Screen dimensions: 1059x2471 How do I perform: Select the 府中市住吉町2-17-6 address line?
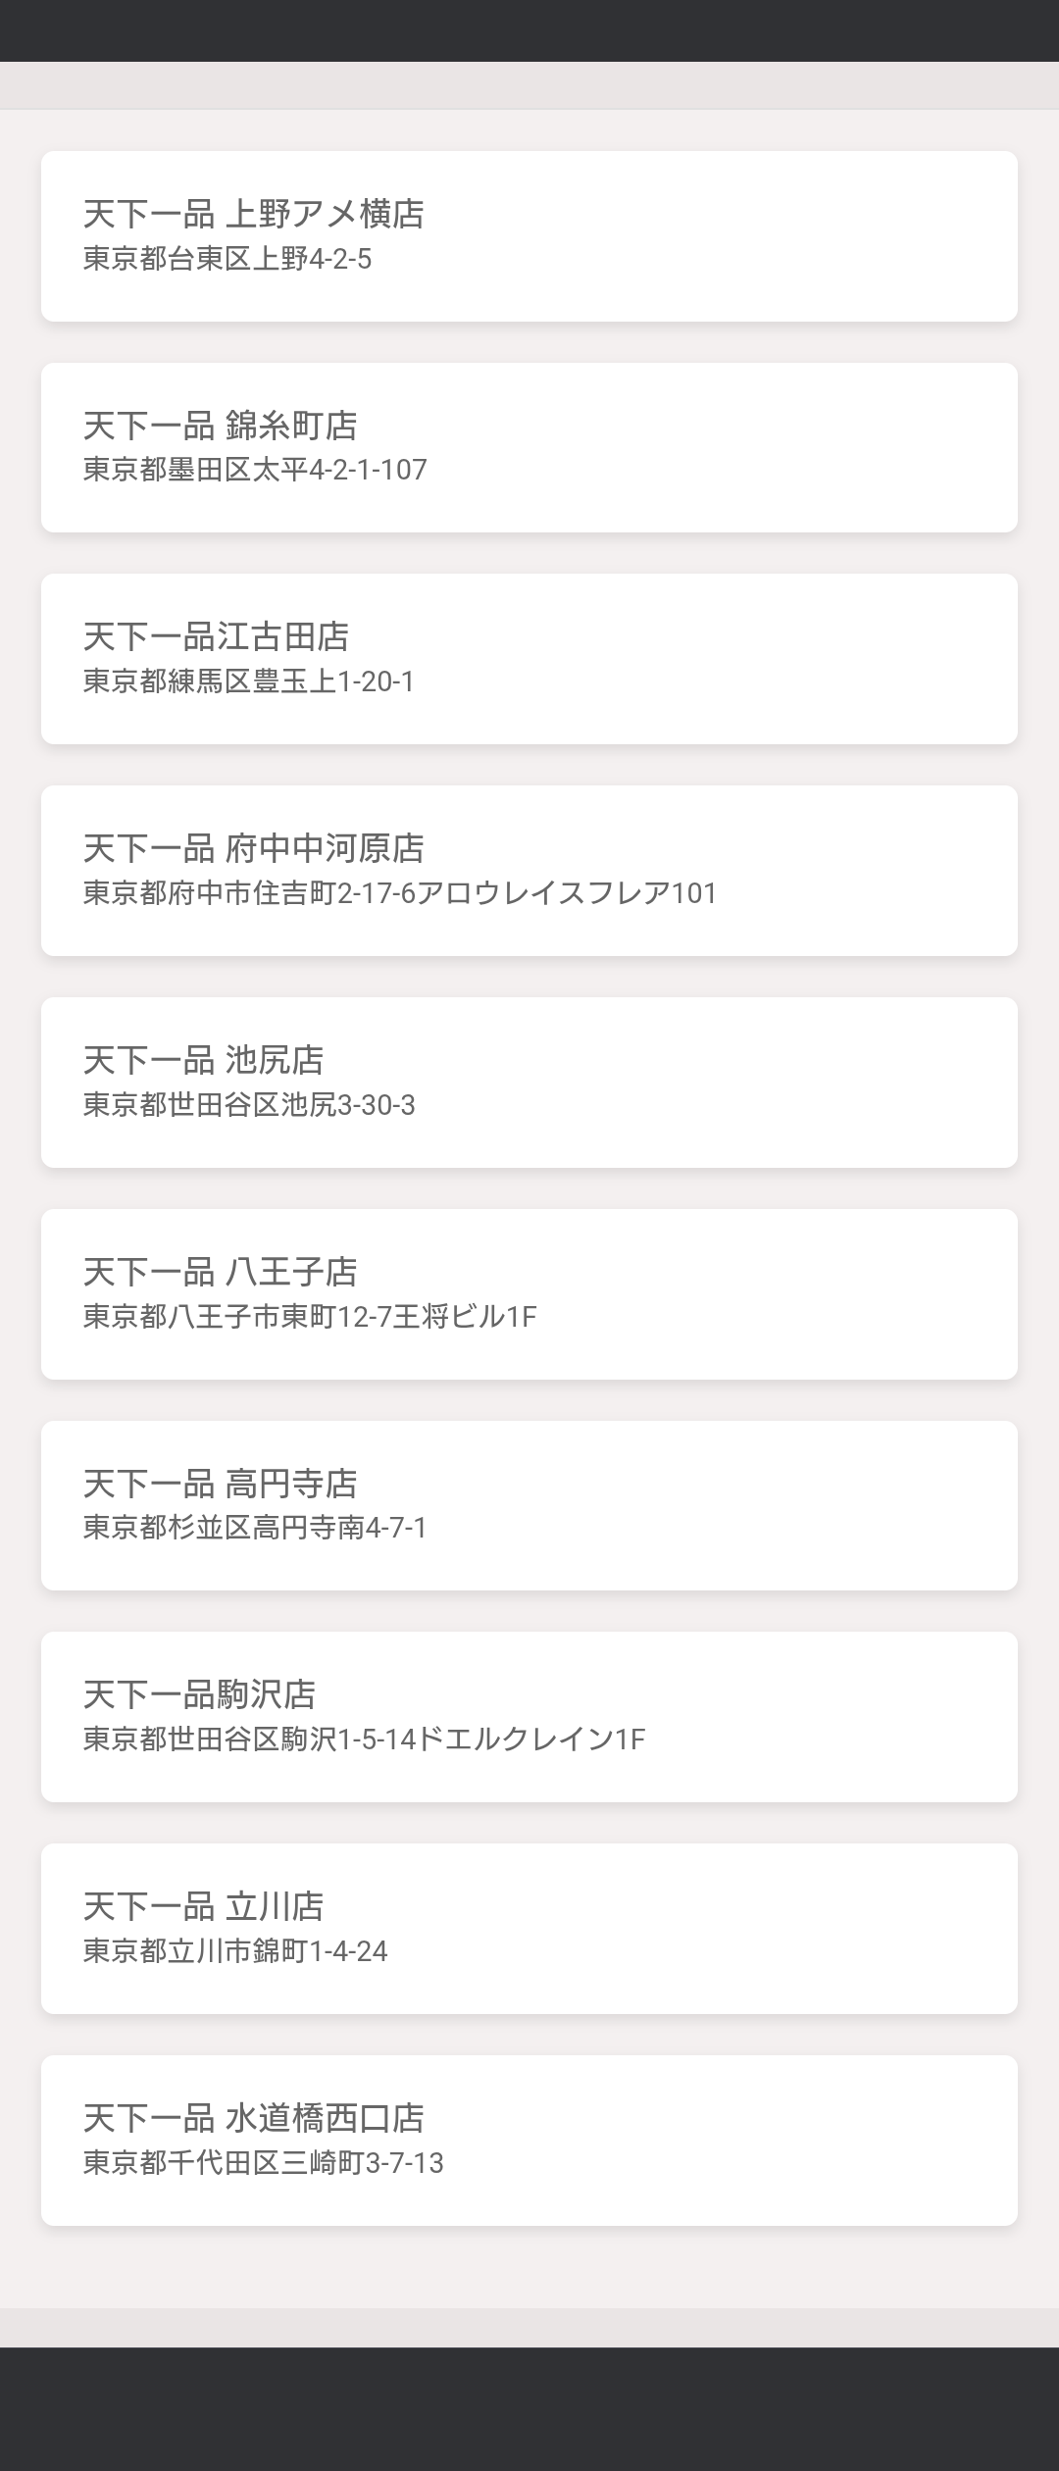point(400,893)
